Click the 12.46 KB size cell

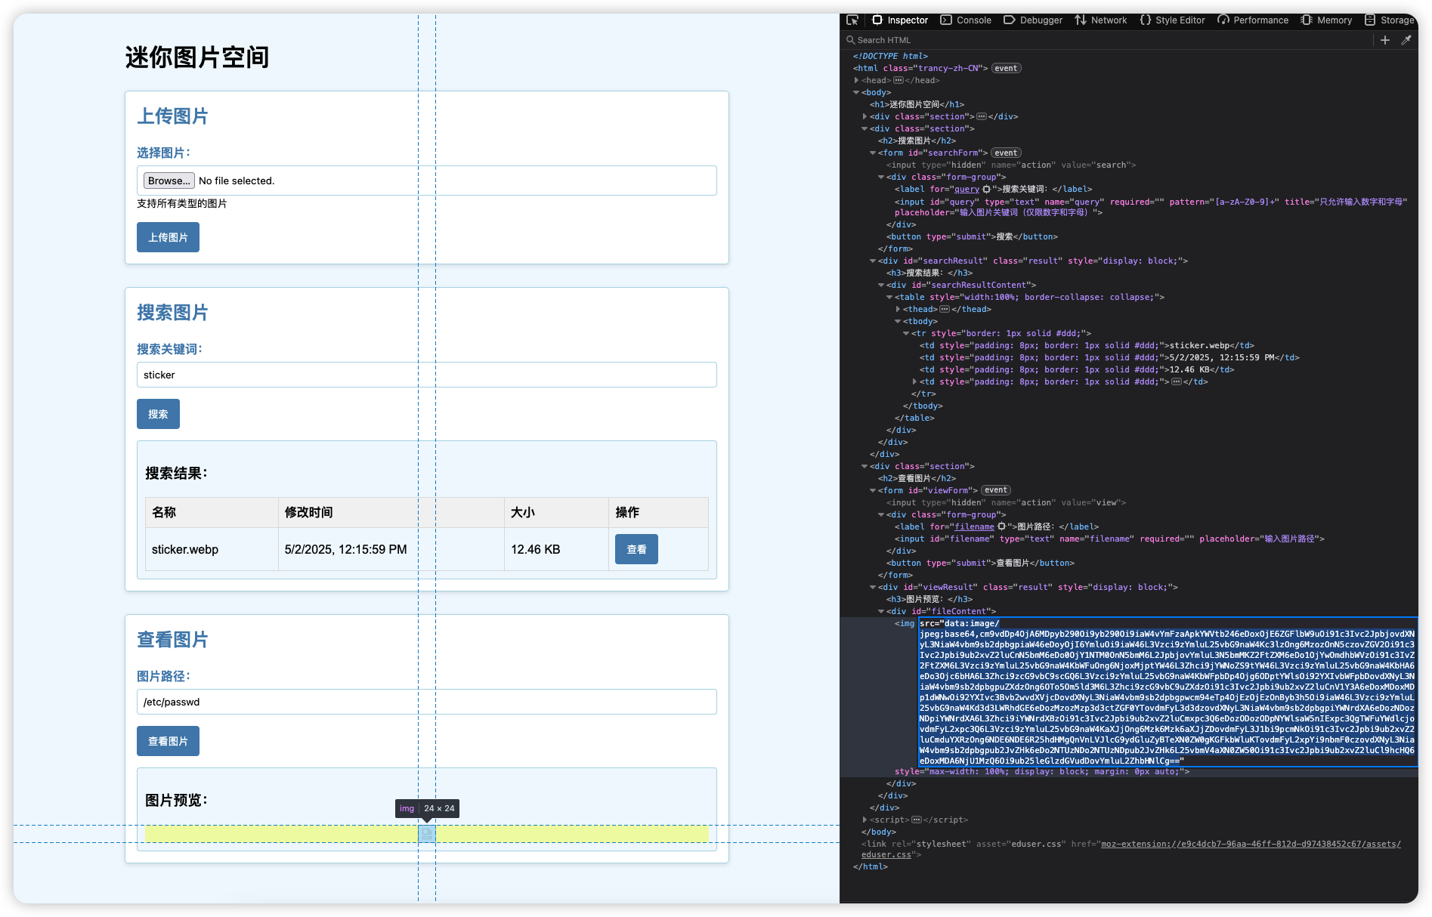pos(556,549)
